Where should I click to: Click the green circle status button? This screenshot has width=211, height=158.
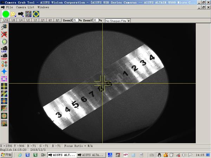[x=6, y=14]
